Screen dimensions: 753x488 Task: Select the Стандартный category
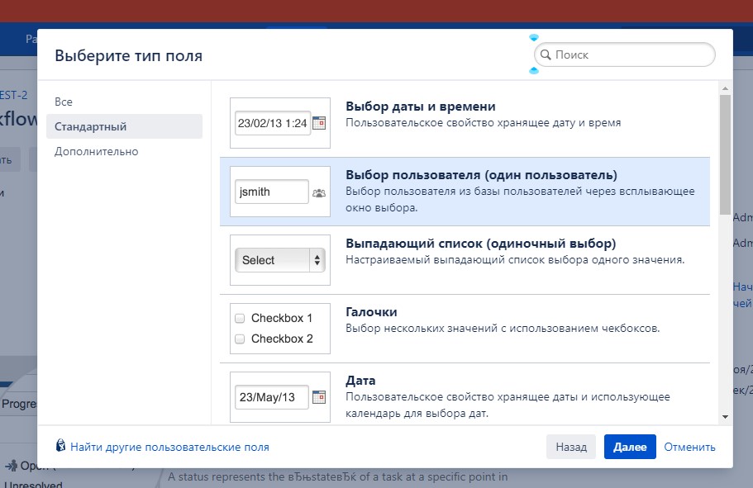pos(124,126)
